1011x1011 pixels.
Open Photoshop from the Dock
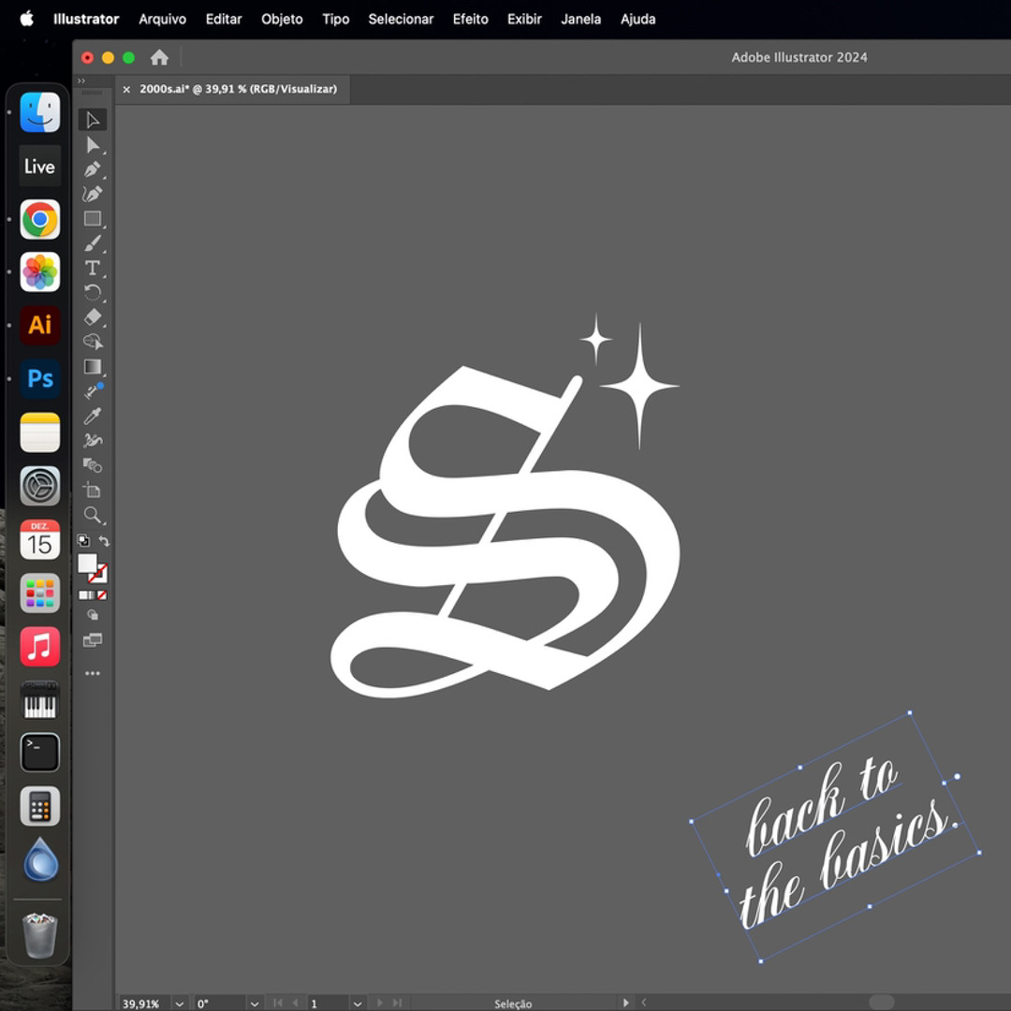coord(40,378)
